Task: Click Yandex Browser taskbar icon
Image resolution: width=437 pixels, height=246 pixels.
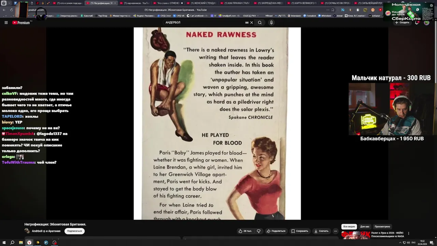Action: point(29,243)
